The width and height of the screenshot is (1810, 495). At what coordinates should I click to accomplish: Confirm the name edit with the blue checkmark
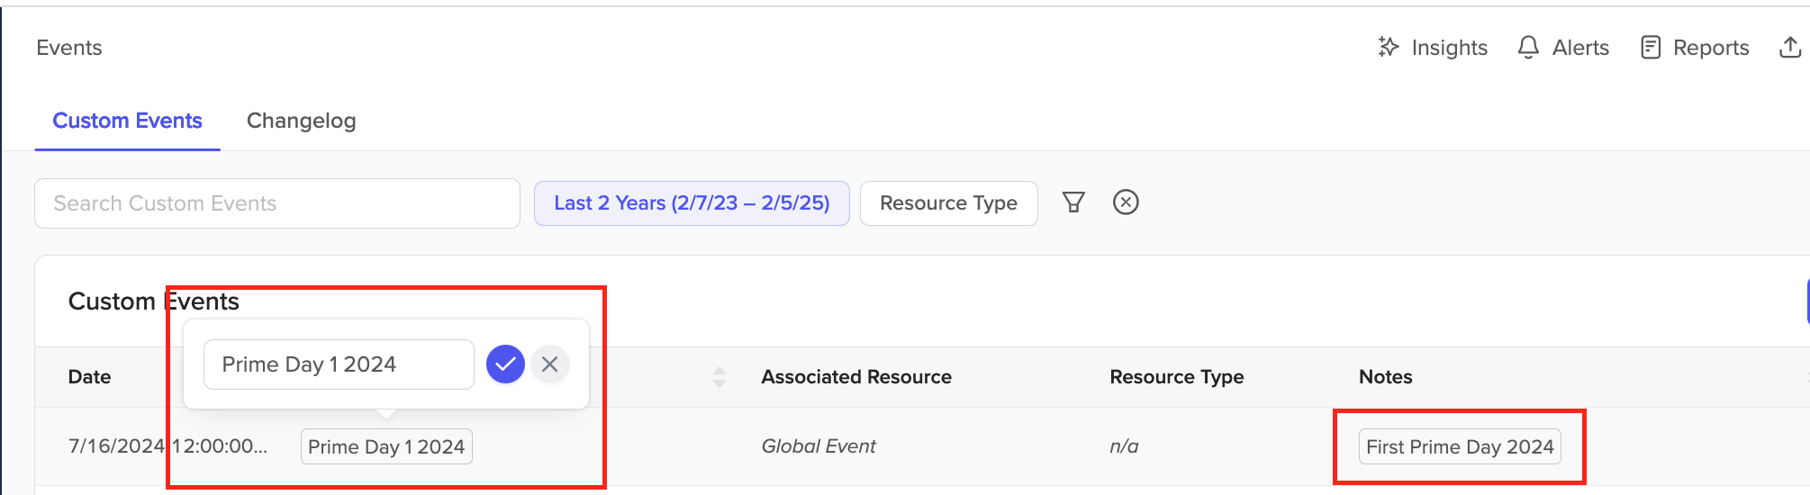tap(505, 364)
